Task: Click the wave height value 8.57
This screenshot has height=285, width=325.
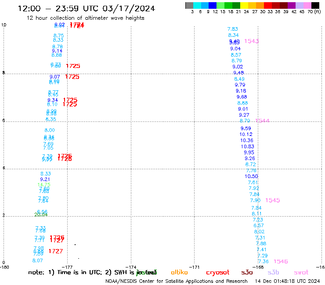Action: pos(236,55)
